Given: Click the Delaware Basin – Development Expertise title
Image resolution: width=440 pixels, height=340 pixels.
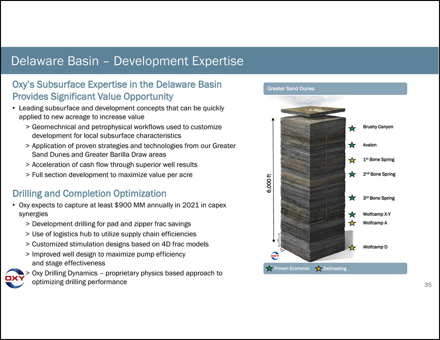Looking at the screenshot, I should point(128,61).
